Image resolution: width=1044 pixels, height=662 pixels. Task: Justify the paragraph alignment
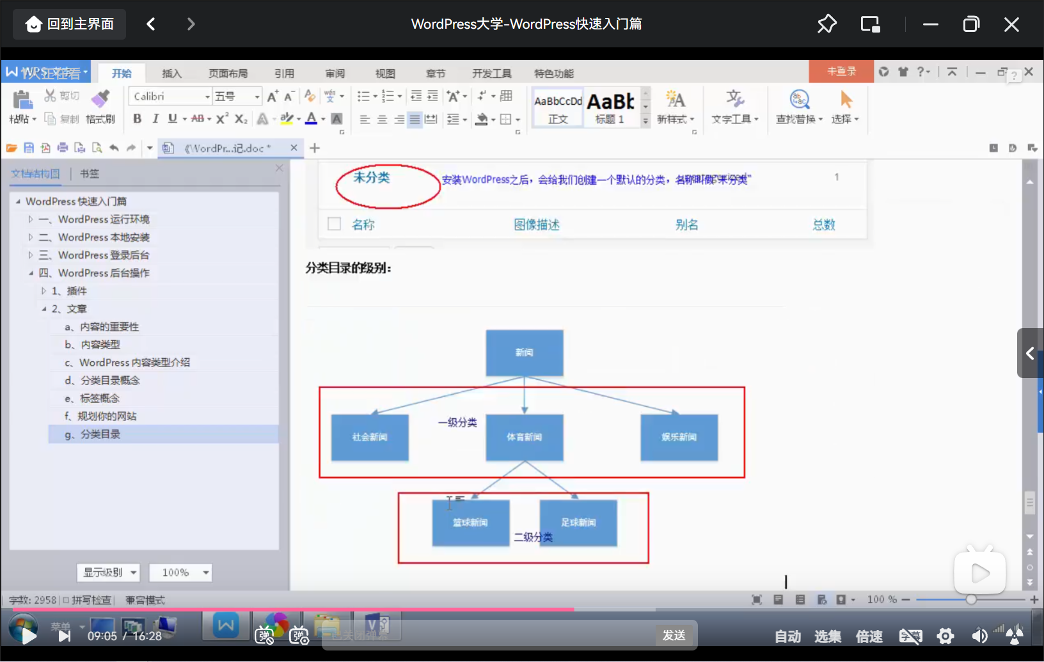click(x=415, y=119)
